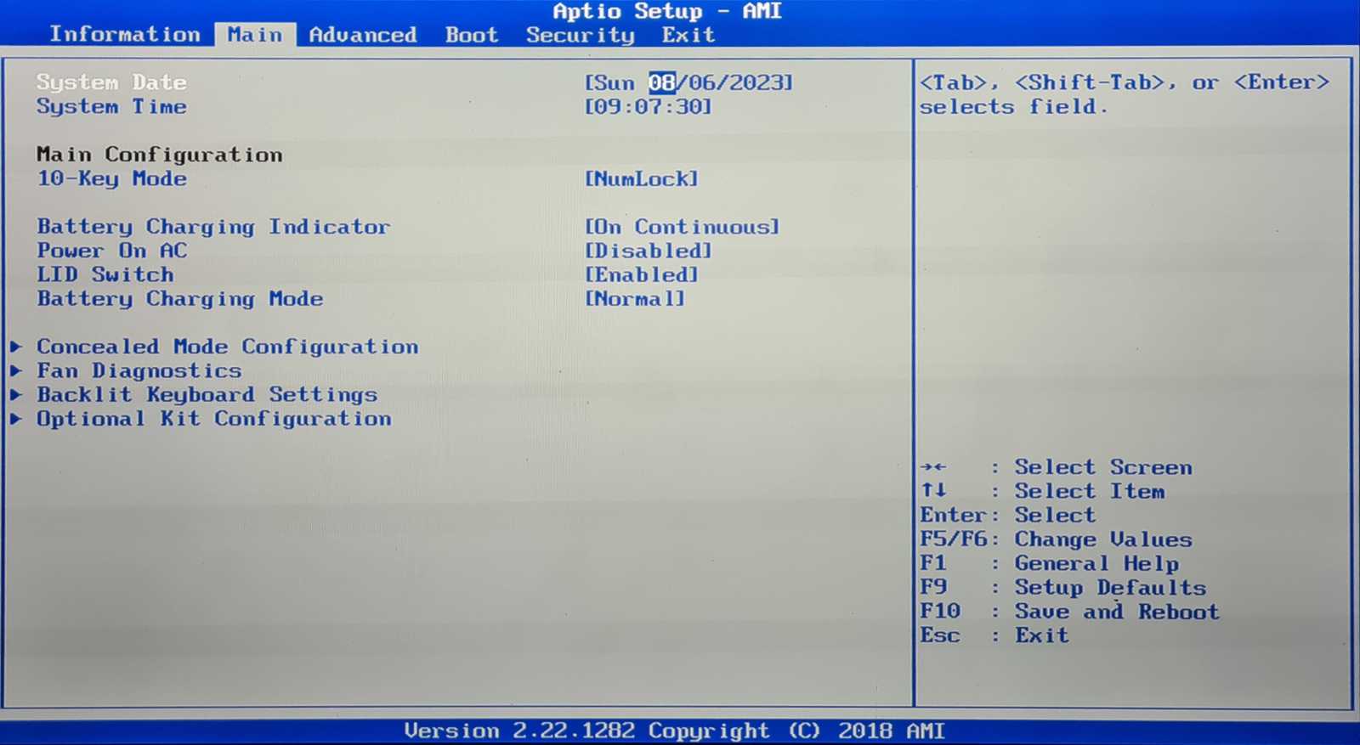
Task: Click the arrow beside Concealed Mode Configuration
Action: pyautogui.click(x=16, y=347)
